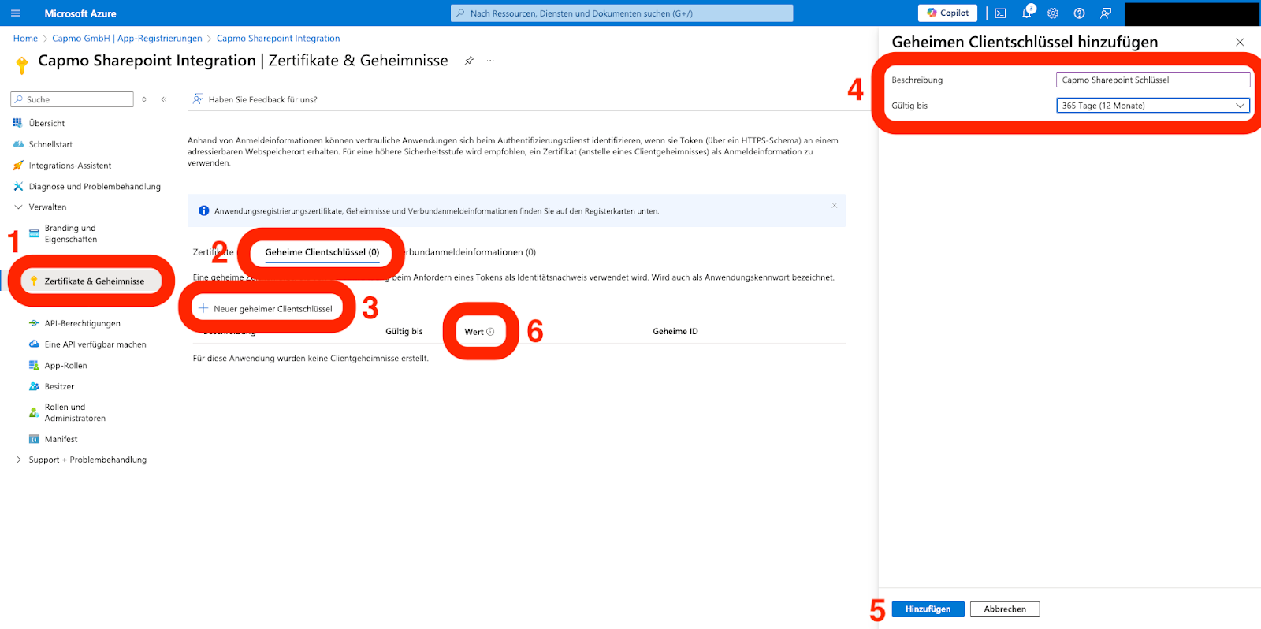Open Rollen und Administratoren
This screenshot has width=1261, height=629.
tap(75, 413)
